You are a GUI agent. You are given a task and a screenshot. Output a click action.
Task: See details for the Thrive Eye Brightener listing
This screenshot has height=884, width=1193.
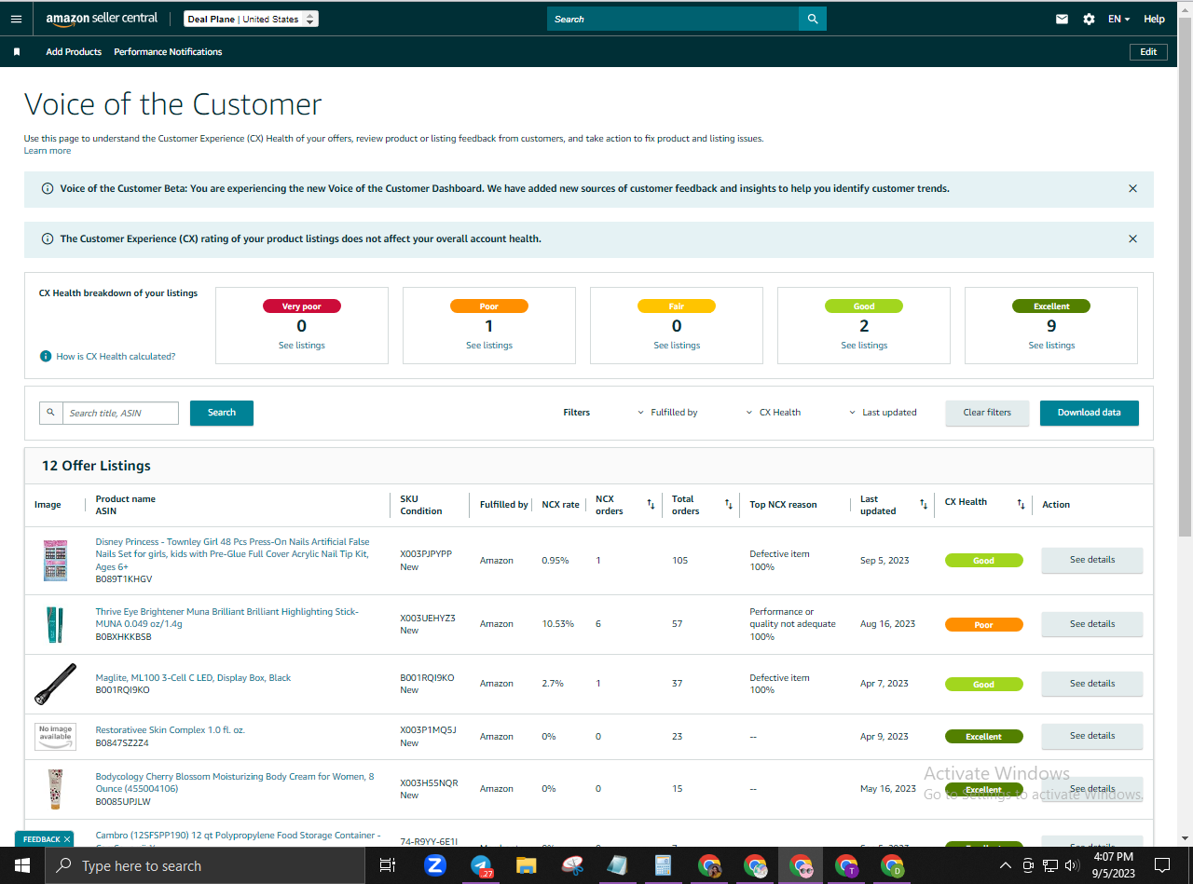[1091, 624]
